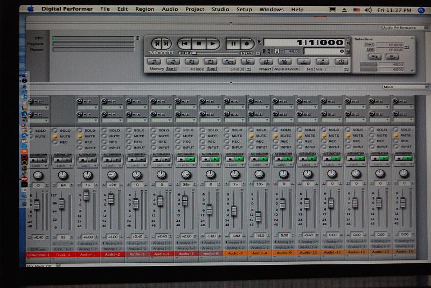Screen dimensions: 431x288
Task: Click the Memory Stop button
Action: (211, 69)
